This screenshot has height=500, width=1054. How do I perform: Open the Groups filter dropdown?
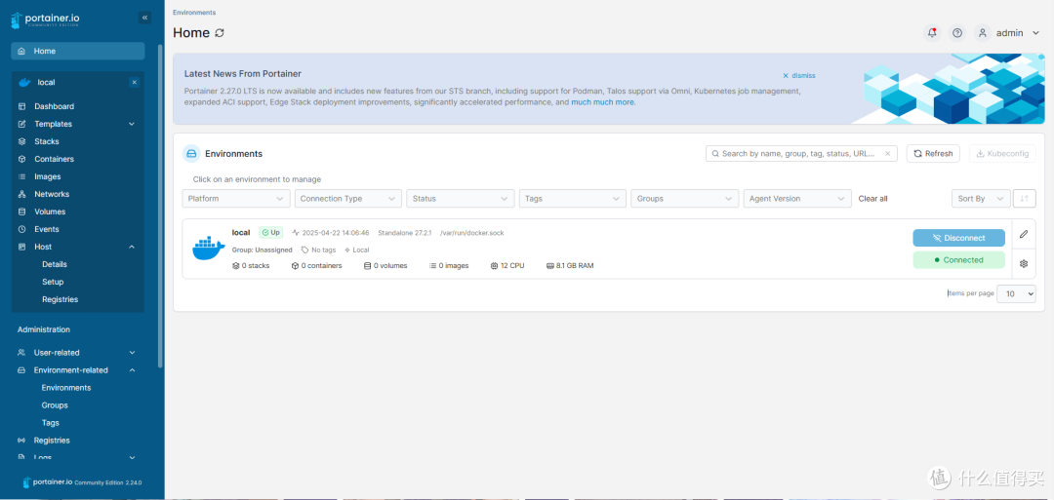685,199
